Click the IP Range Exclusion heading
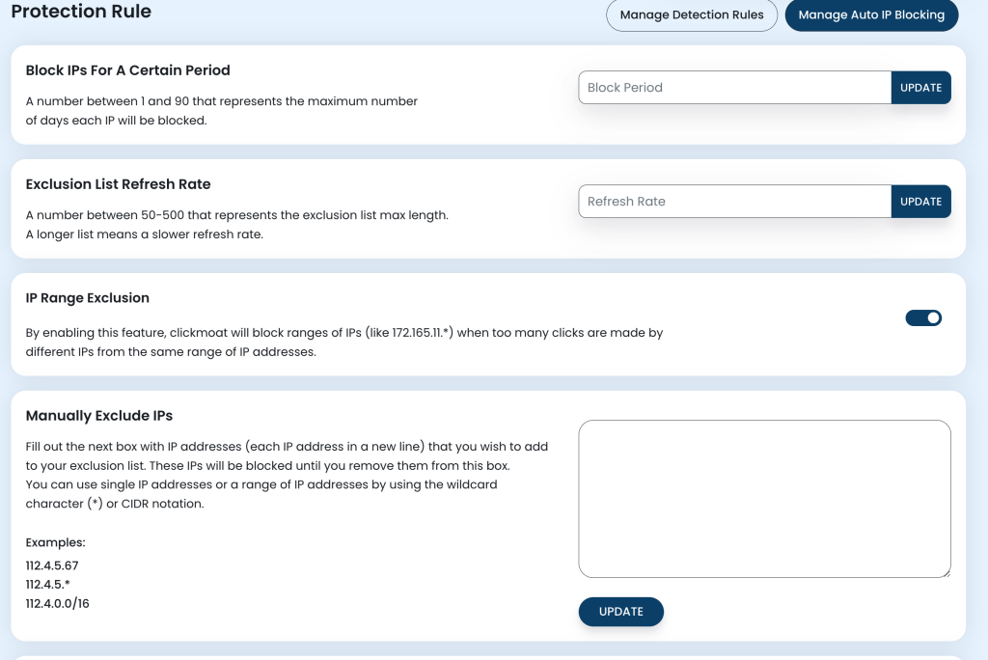Viewport: 988px width, 660px height. point(88,297)
